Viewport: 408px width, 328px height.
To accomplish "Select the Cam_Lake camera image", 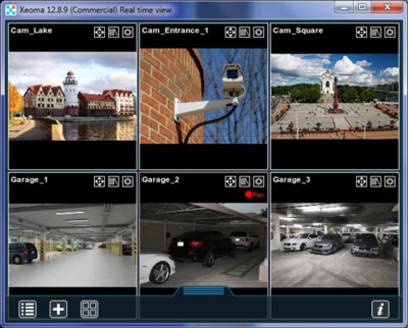I will (x=73, y=96).
